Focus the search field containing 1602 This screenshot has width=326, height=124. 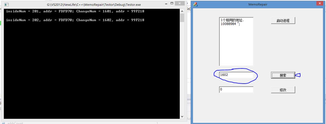[x=236, y=75]
